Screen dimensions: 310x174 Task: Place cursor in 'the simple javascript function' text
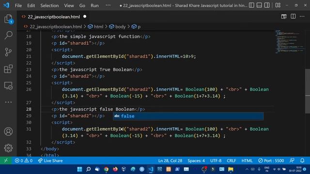100,37
